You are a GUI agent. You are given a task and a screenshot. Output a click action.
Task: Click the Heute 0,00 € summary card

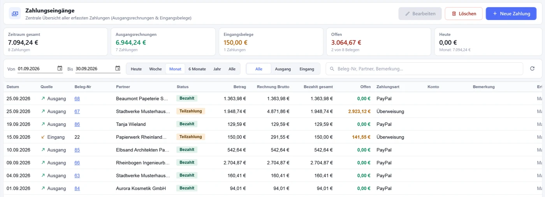pos(488,42)
